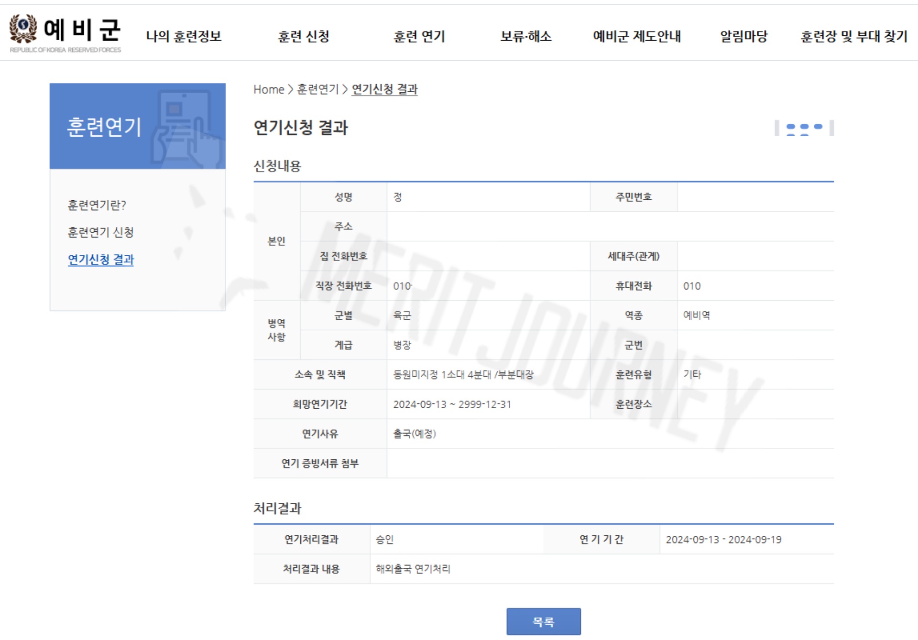This screenshot has width=918, height=640.
Task: Open the 훈련 연기 menu
Action: coord(419,36)
